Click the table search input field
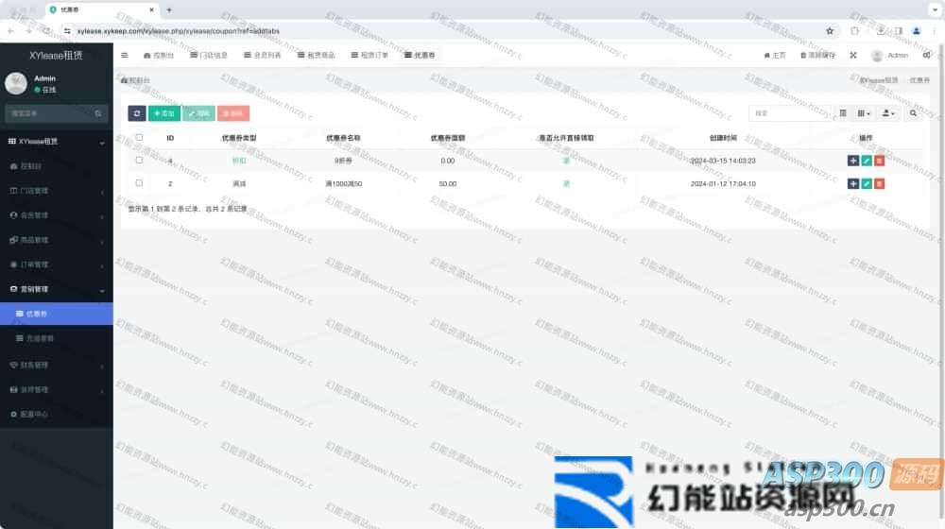Image resolution: width=945 pixels, height=529 pixels. 789,113
